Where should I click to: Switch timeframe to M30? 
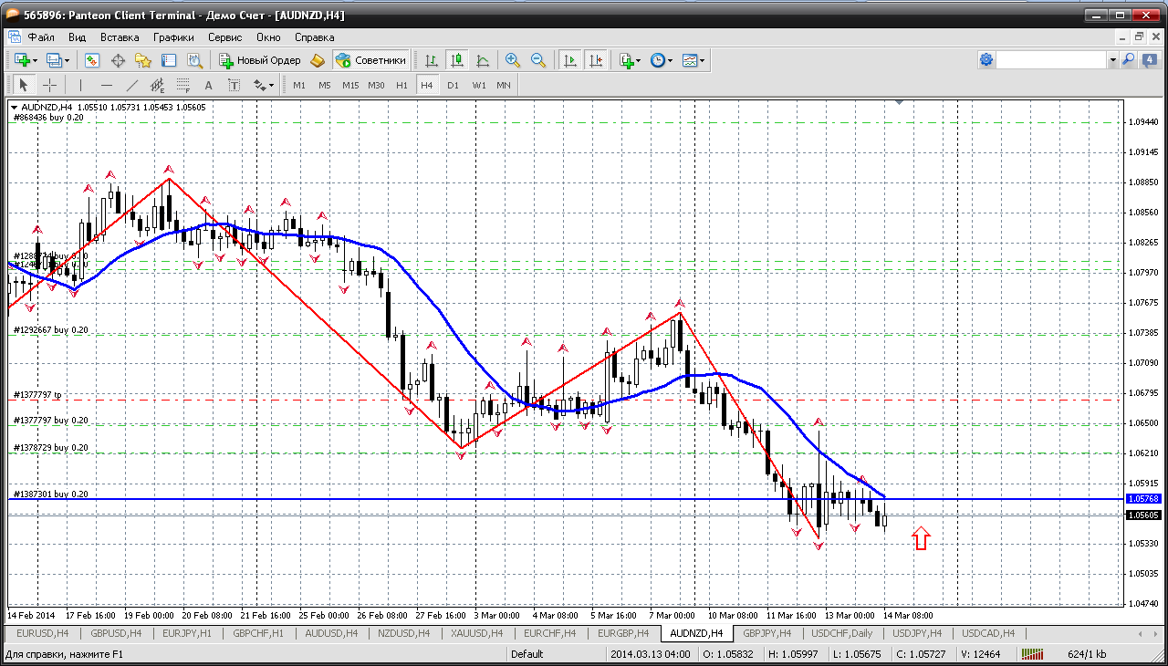[376, 85]
